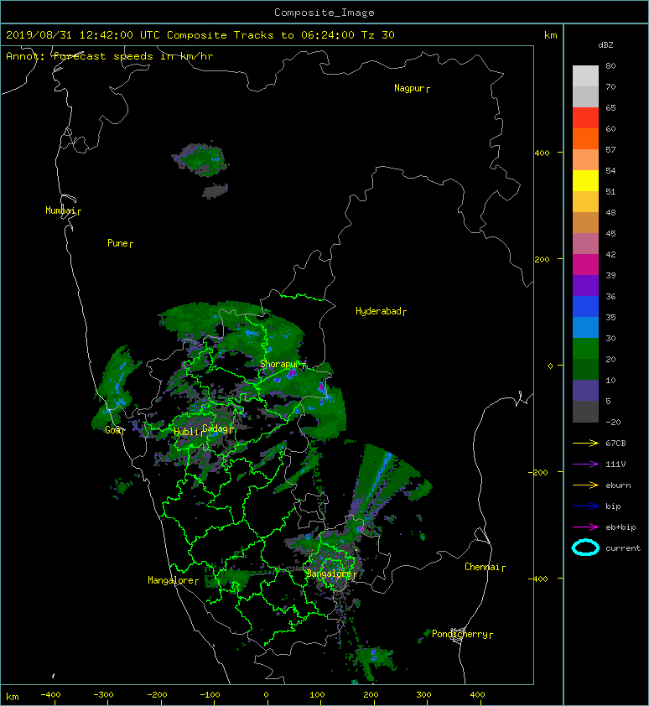Click the Nagpur city label
Image resolution: width=649 pixels, height=706 pixels.
point(409,88)
